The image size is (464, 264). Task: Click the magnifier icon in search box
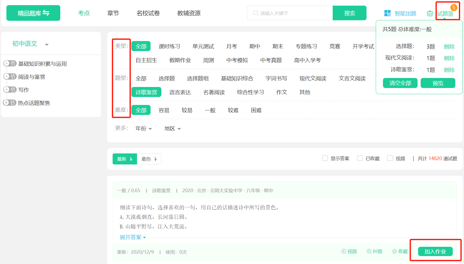click(256, 13)
